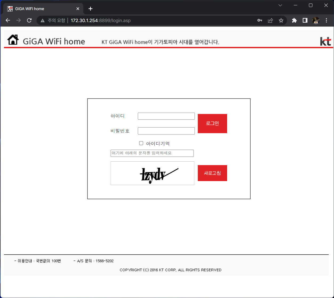The height and width of the screenshot is (298, 334).
Task: Click the captcha image showing distorted characters
Action: pos(152,173)
